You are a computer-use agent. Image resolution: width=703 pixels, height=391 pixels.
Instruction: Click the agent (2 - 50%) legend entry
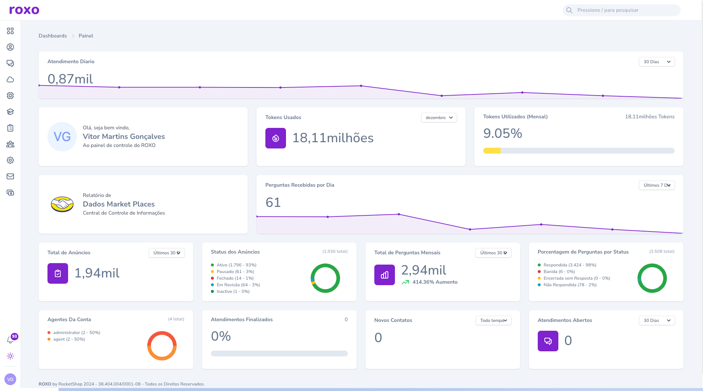(66, 339)
